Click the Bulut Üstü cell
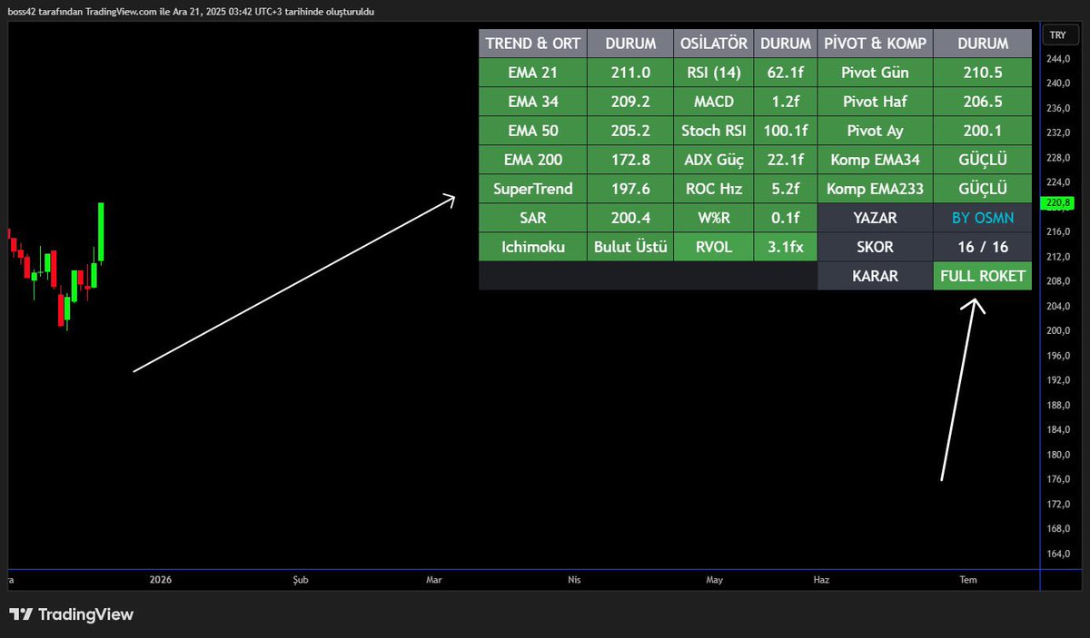The height and width of the screenshot is (638, 1090). coord(630,247)
